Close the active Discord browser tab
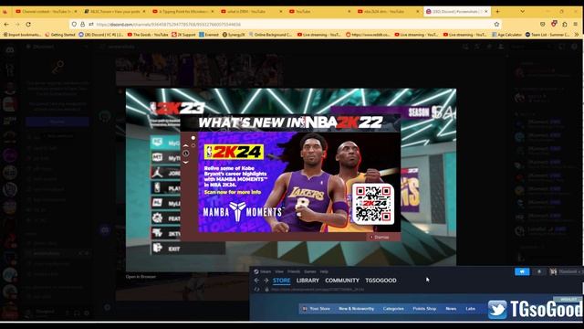This screenshot has width=584, height=329. pyautogui.click(x=486, y=12)
